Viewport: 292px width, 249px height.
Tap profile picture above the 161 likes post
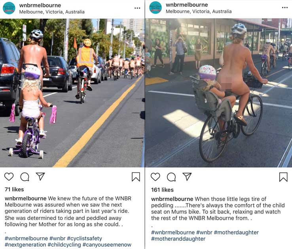click(x=155, y=7)
